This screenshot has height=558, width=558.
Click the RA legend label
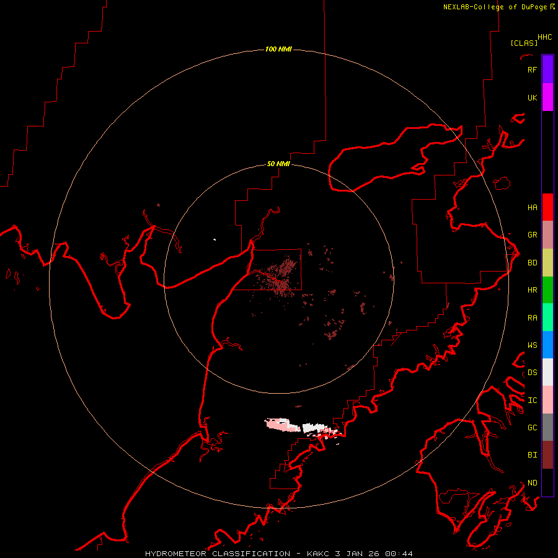(532, 318)
